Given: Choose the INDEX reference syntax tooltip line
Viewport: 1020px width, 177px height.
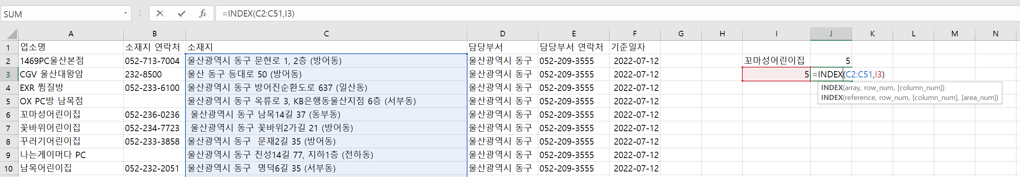Looking at the screenshot, I should coord(910,98).
